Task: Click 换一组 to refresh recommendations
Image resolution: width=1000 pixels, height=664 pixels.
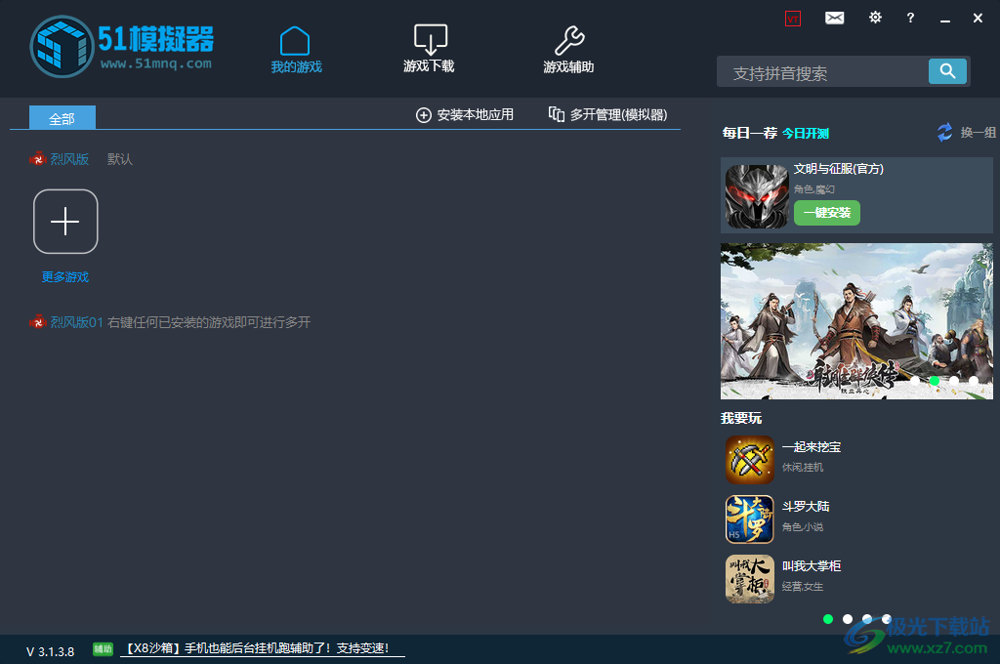Action: click(x=978, y=133)
